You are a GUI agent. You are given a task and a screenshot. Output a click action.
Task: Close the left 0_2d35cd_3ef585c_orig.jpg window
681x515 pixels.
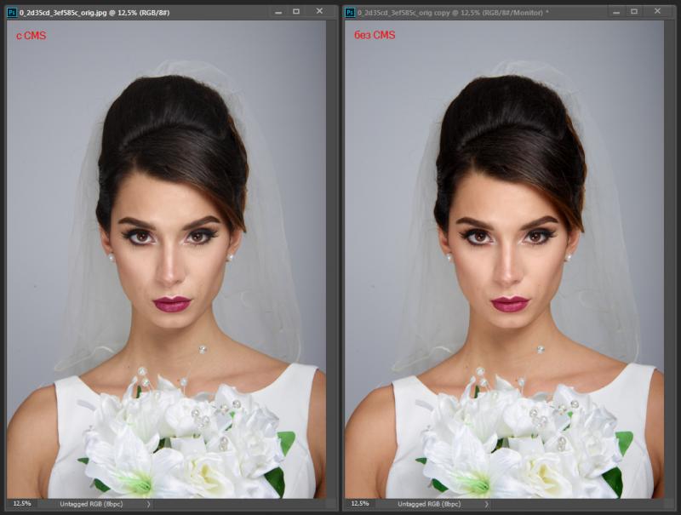(320, 11)
